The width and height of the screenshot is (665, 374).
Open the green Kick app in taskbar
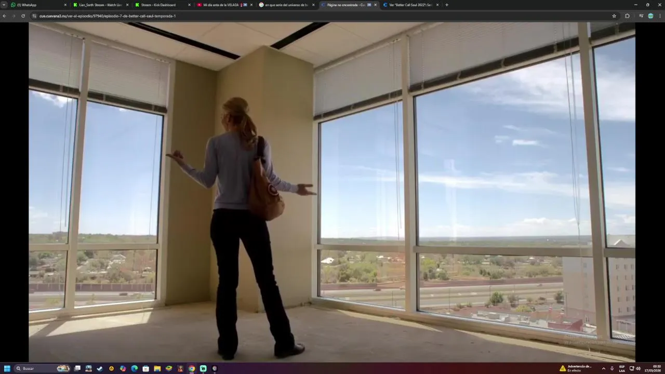[x=203, y=368]
